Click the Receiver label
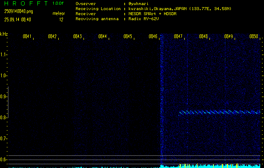This screenshot has width=264, height=168. click(x=86, y=14)
